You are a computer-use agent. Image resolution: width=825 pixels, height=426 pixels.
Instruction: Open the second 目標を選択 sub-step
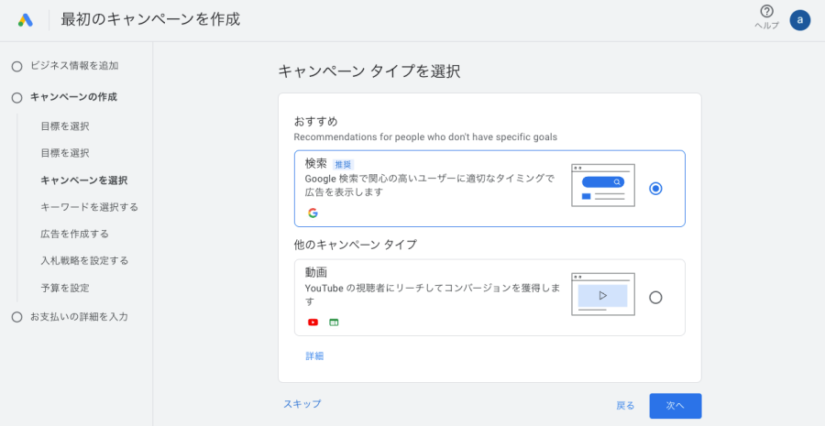pyautogui.click(x=65, y=153)
